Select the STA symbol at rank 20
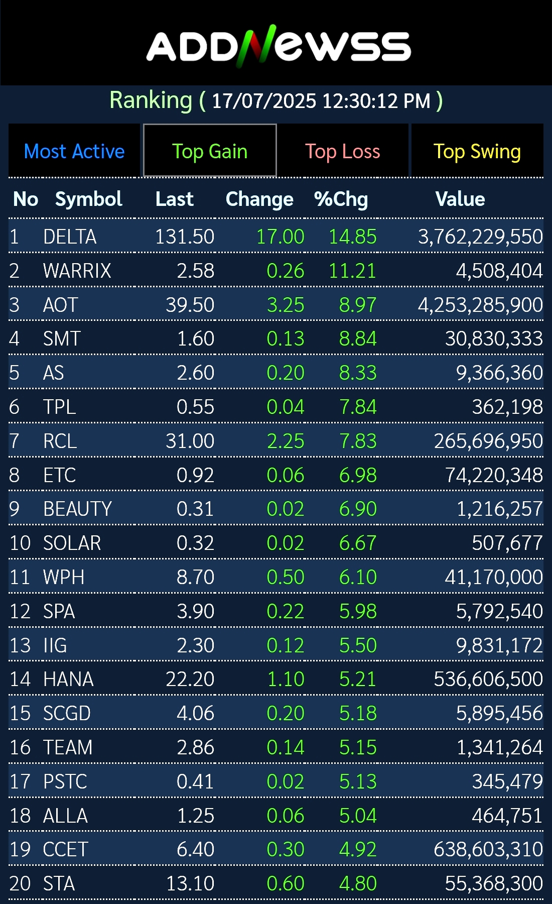 (59, 883)
